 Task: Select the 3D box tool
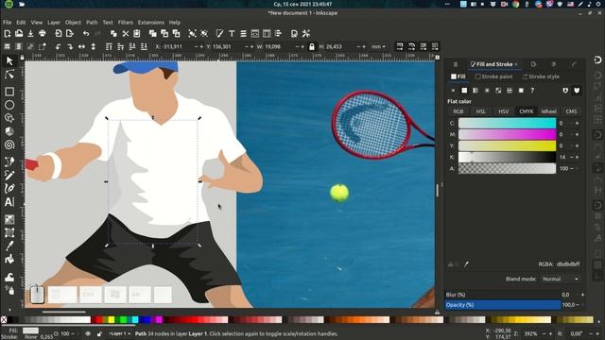tap(9, 131)
